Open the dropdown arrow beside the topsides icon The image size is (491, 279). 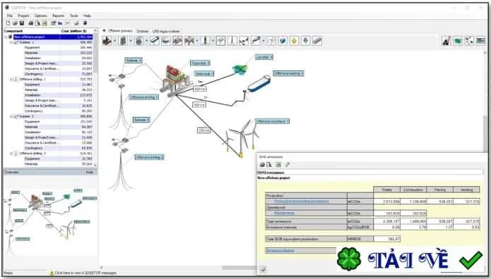[x=114, y=41]
